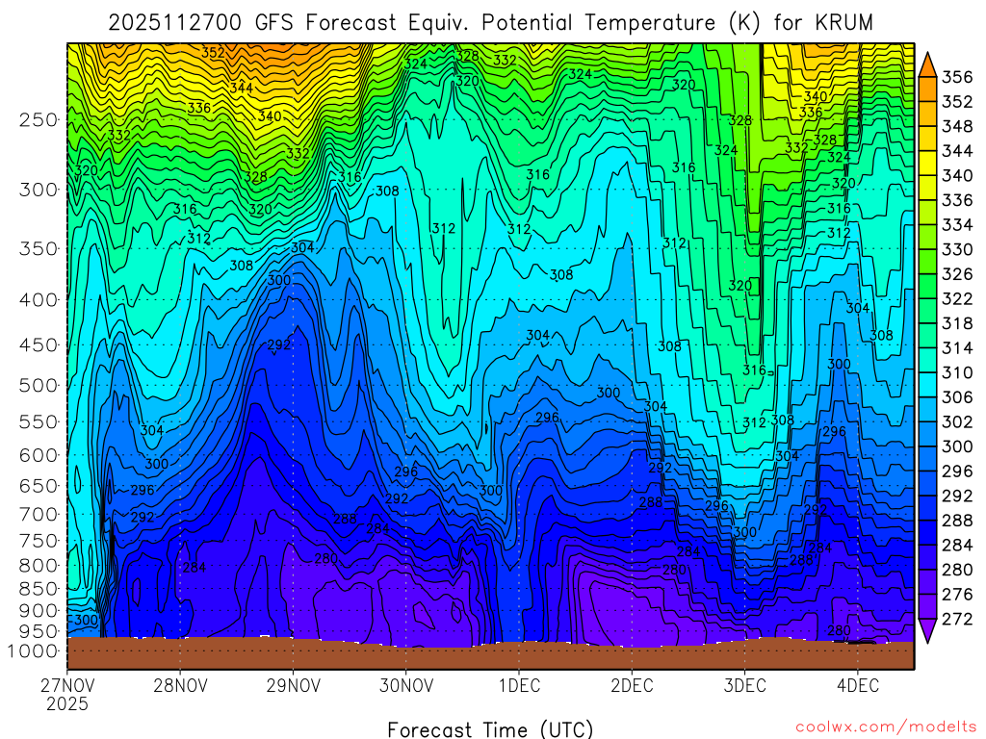986x739 pixels.
Task: Click the 550 pressure level axis label
Action: (x=38, y=421)
